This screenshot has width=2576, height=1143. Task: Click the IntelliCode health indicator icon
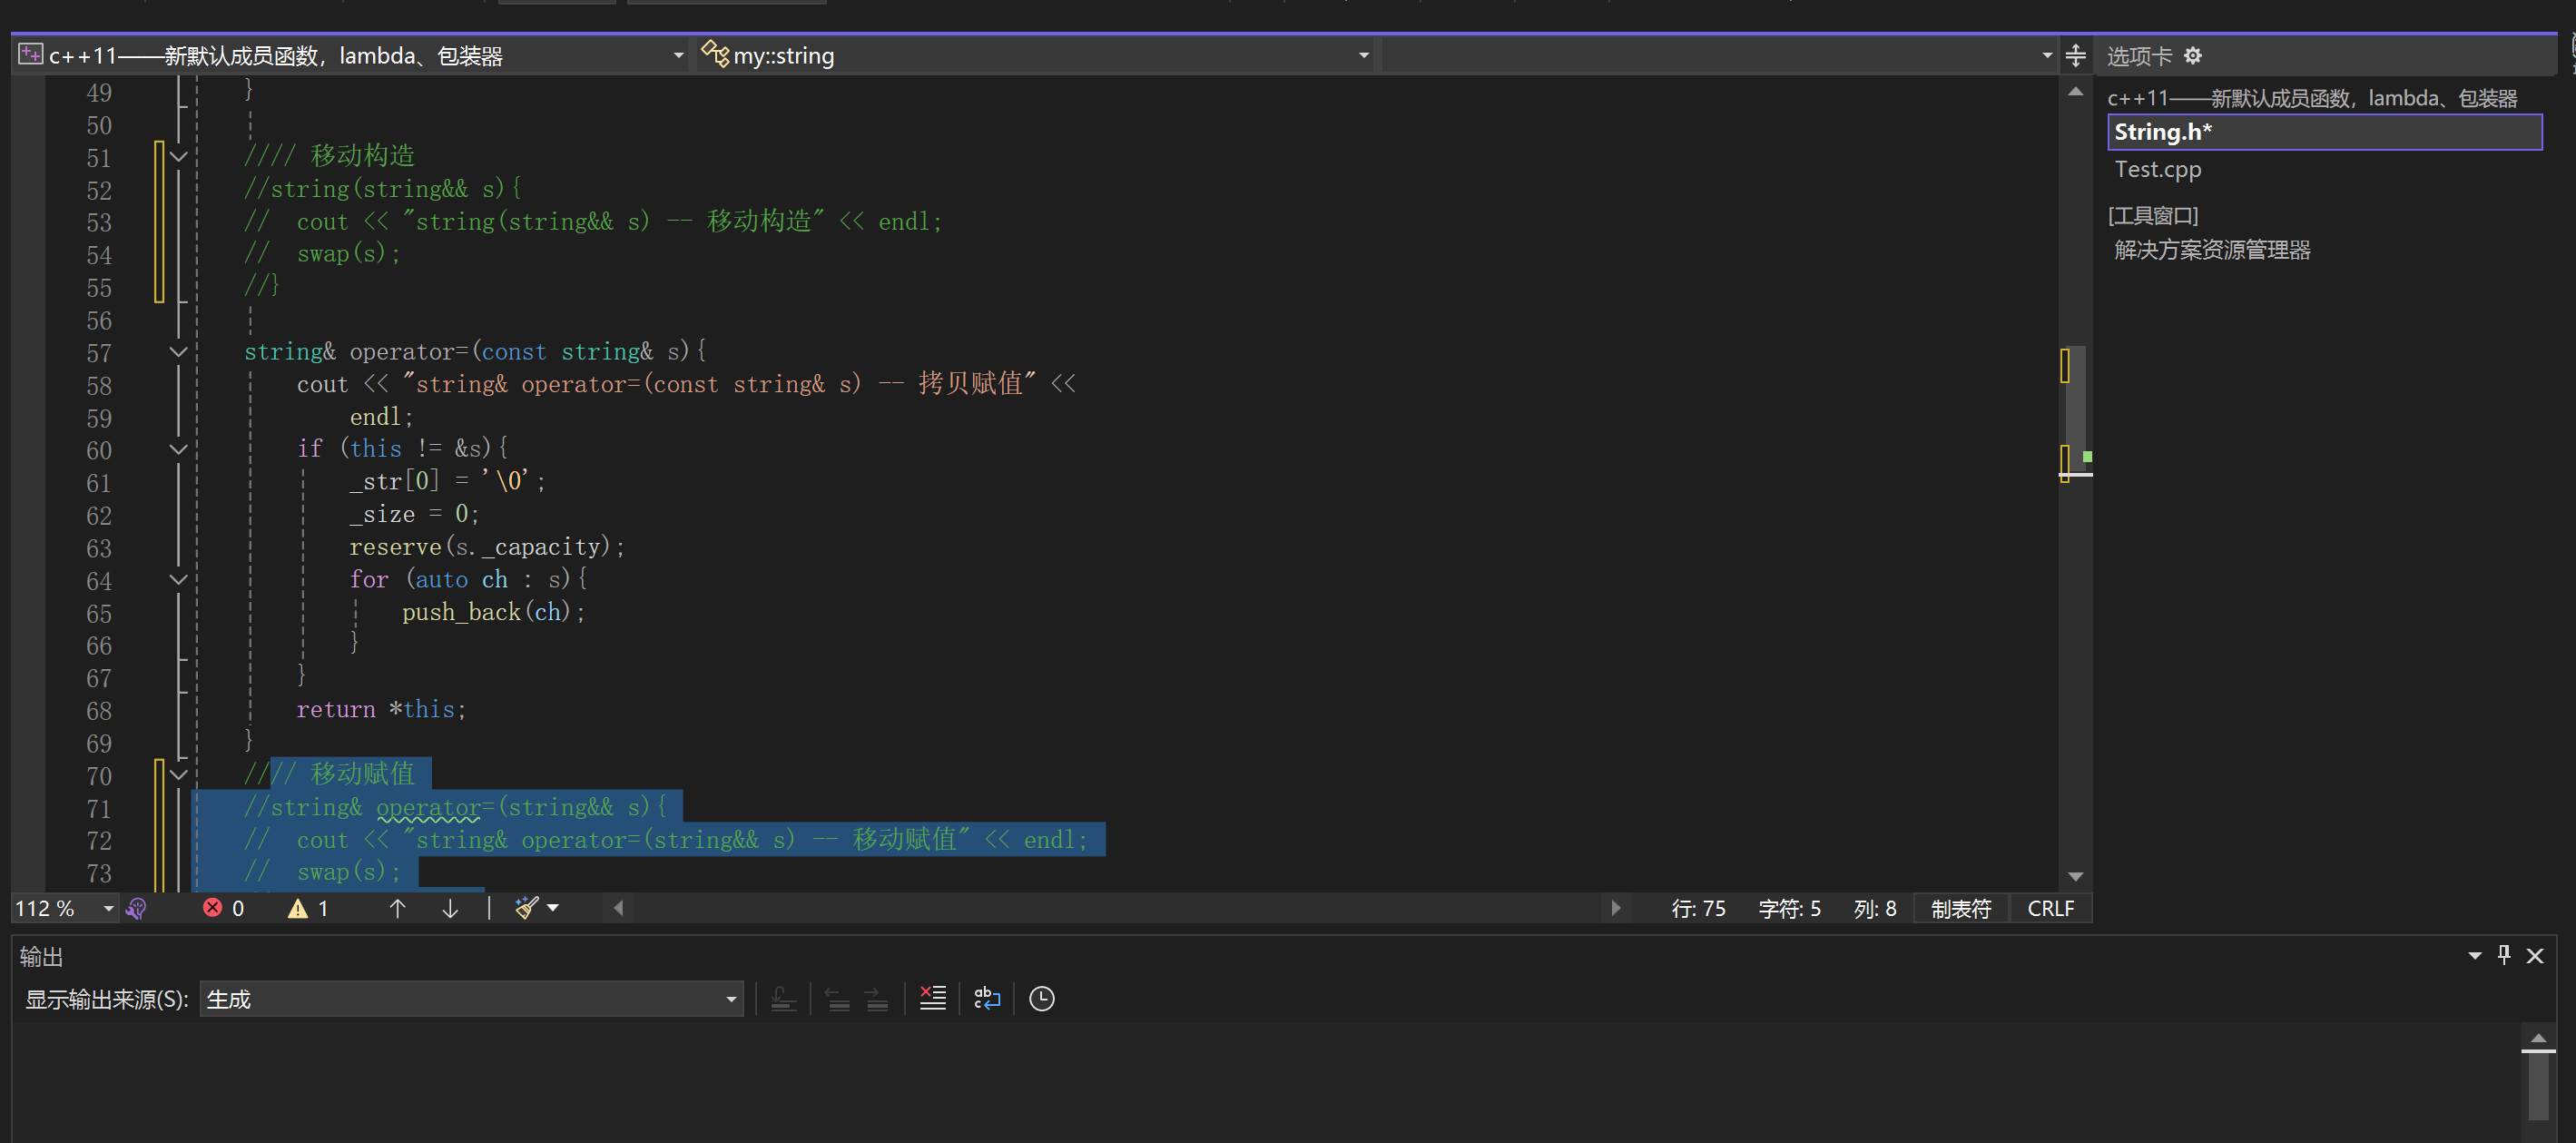pyautogui.click(x=137, y=908)
